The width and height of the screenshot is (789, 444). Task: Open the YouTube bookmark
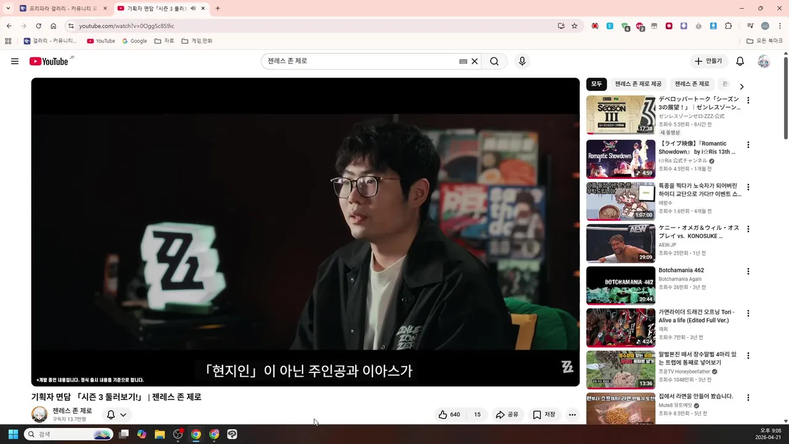(x=101, y=41)
